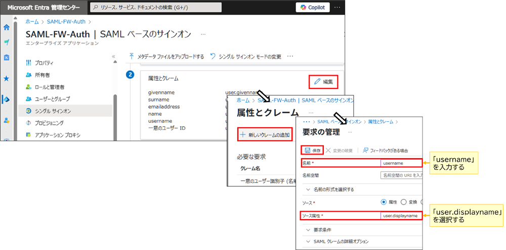Click the surname claim text
506x250 pixels.
click(158, 99)
